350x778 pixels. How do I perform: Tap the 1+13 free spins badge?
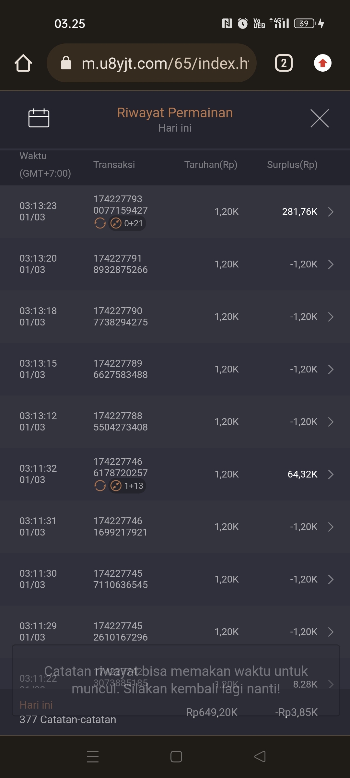click(127, 486)
